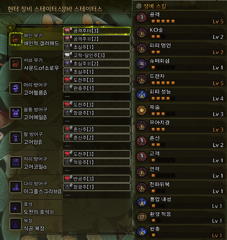Click the 다리 방어구 greaves icon
The height and width of the screenshot is (240, 227).
16,187
